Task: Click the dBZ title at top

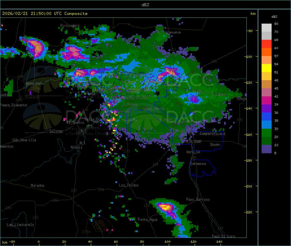Action: (145, 5)
